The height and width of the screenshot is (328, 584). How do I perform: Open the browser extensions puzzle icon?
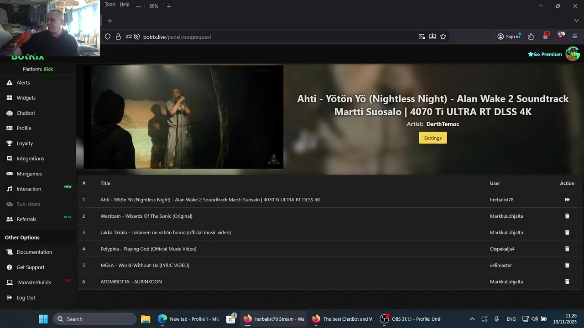(531, 37)
